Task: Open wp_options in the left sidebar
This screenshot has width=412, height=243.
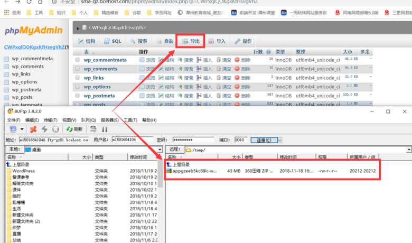Action: 24,82
